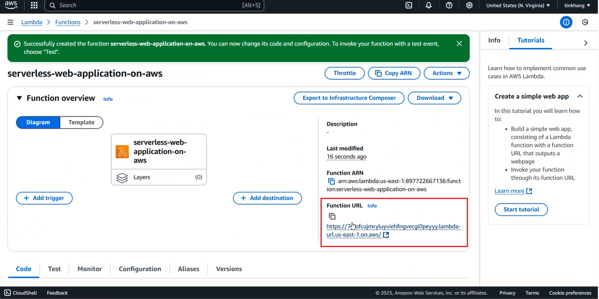Viewport: 599px width, 299px height.
Task: Click Feedback in the footer
Action: (57, 293)
